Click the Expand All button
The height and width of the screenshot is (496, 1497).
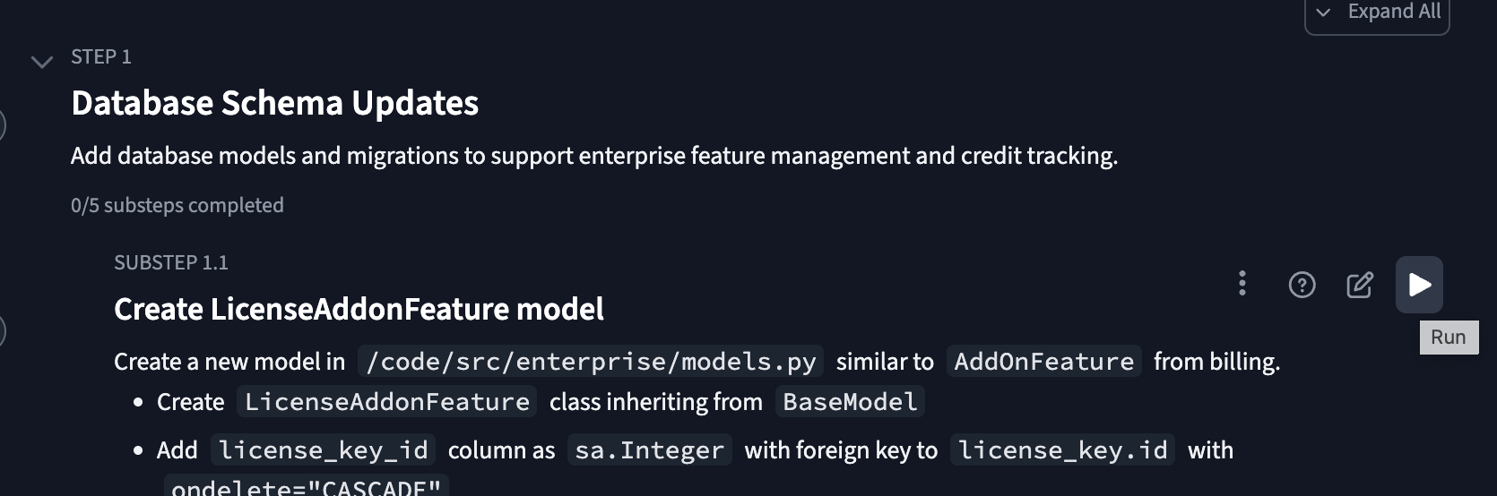pyautogui.click(x=1377, y=13)
